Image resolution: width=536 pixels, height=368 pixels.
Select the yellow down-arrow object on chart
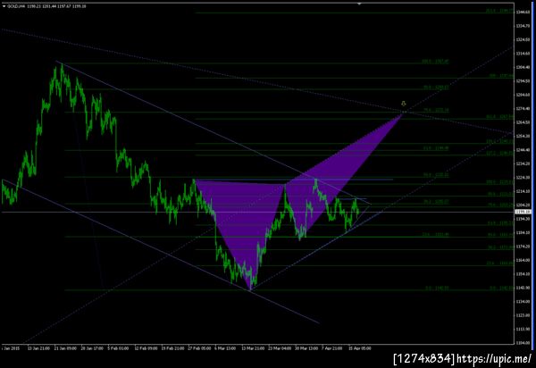tap(404, 104)
